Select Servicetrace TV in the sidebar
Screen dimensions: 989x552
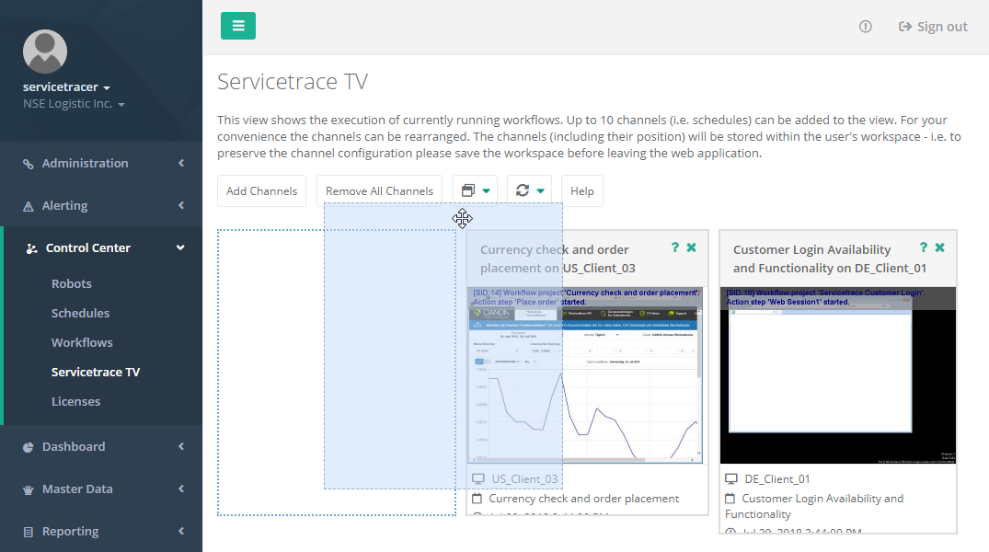point(96,373)
